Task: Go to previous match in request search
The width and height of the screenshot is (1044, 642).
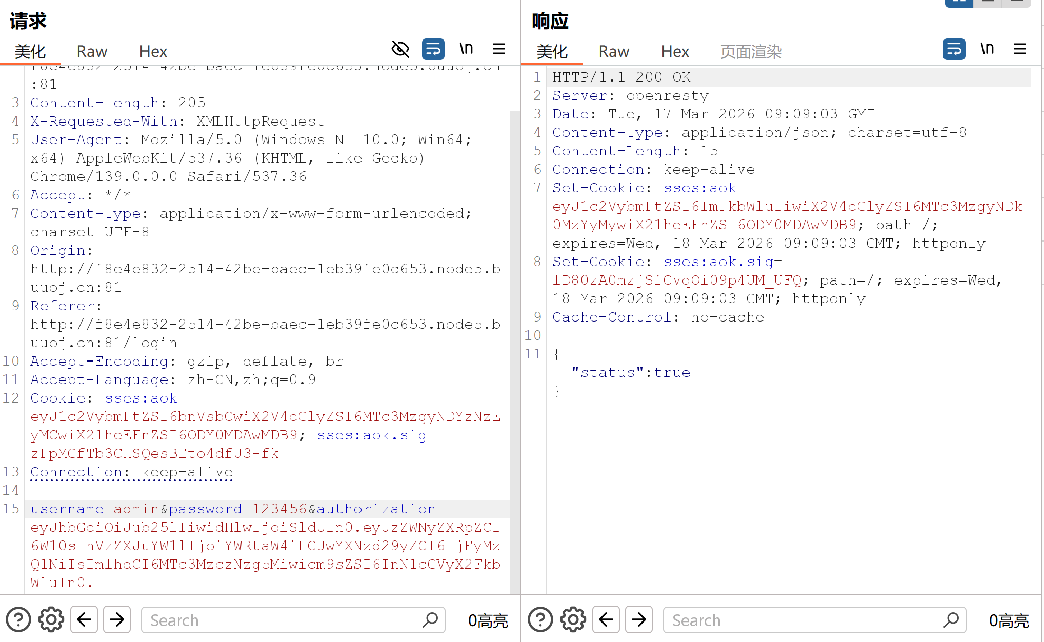Action: (84, 619)
